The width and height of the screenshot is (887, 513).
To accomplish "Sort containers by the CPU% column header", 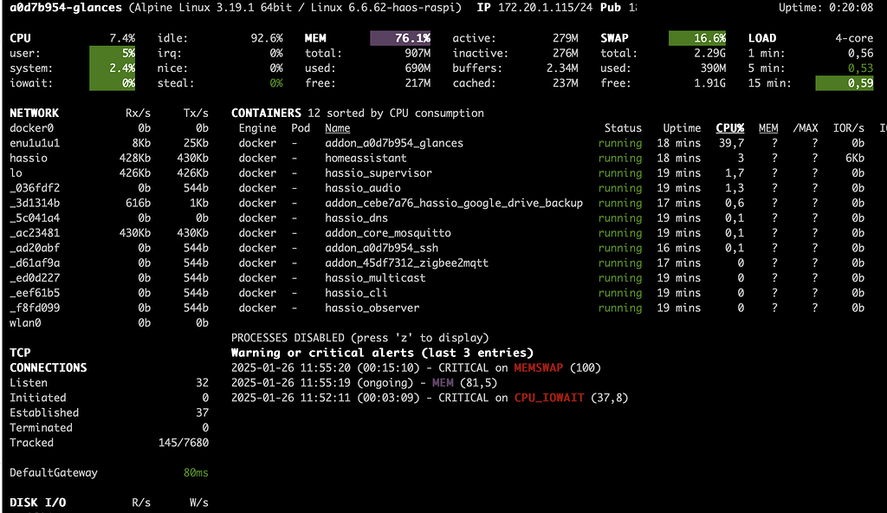I will (729, 127).
